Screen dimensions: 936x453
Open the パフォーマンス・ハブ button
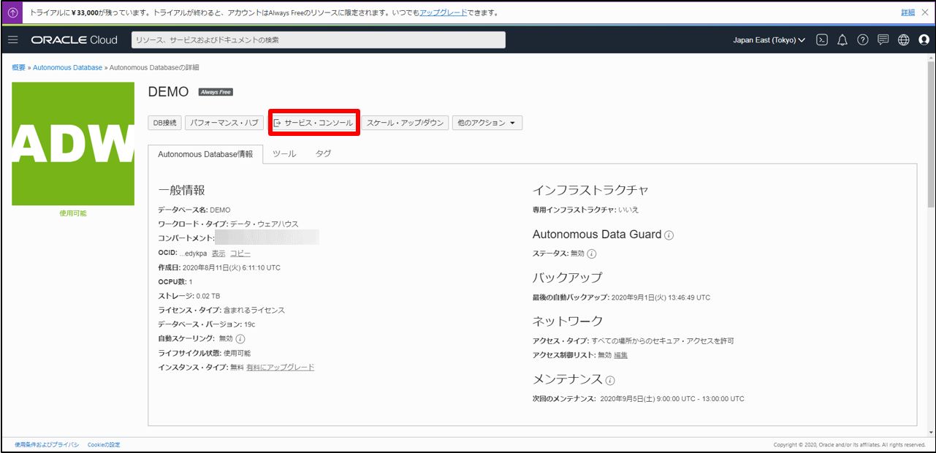pyautogui.click(x=224, y=123)
